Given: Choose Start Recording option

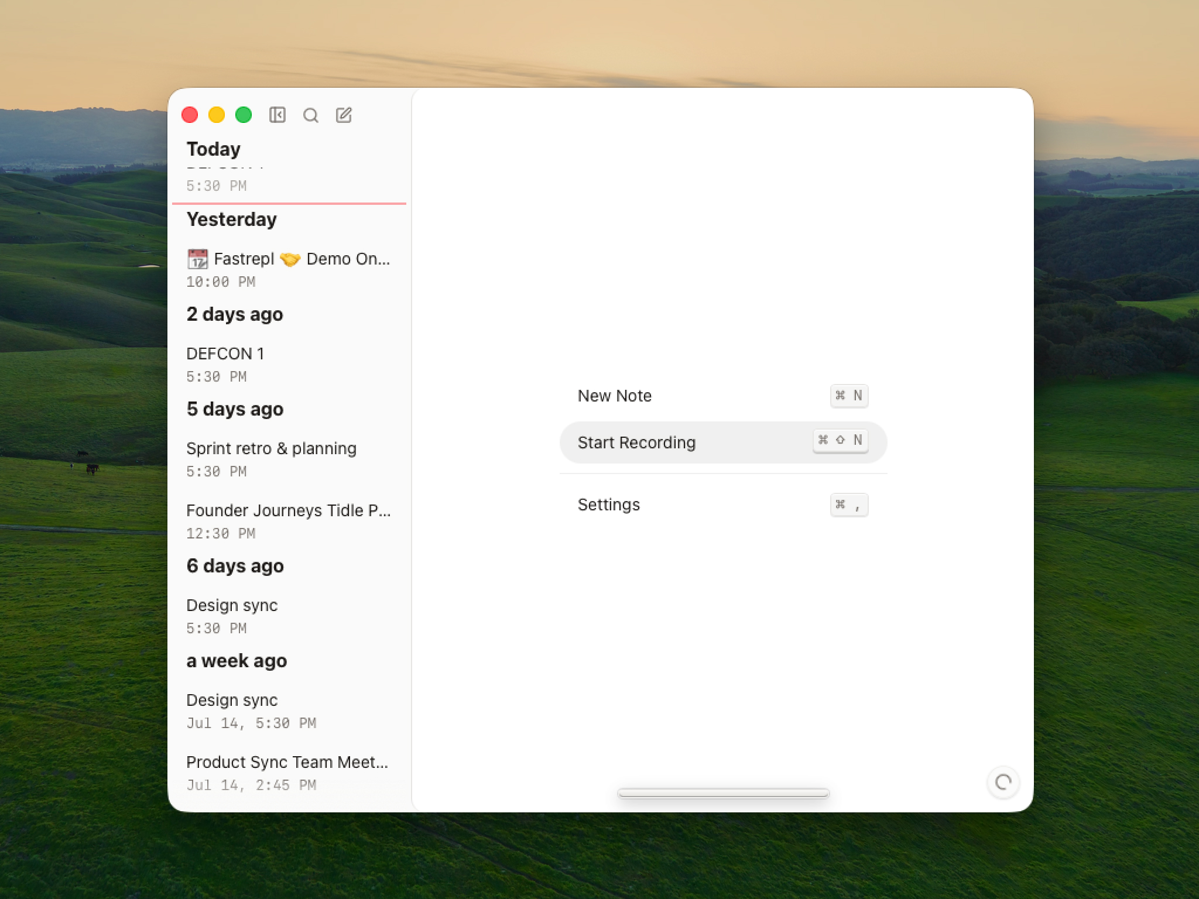Looking at the screenshot, I should (723, 442).
